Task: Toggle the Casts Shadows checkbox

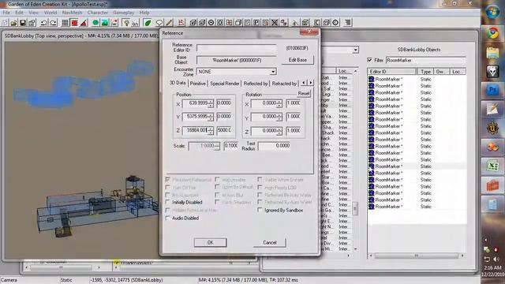Action: [x=218, y=202]
